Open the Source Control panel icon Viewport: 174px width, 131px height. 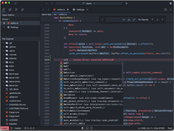click(x=16, y=10)
